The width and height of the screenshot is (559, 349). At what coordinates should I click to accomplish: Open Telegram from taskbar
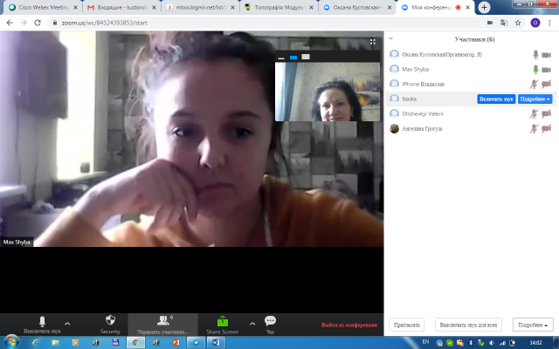pos(196,343)
